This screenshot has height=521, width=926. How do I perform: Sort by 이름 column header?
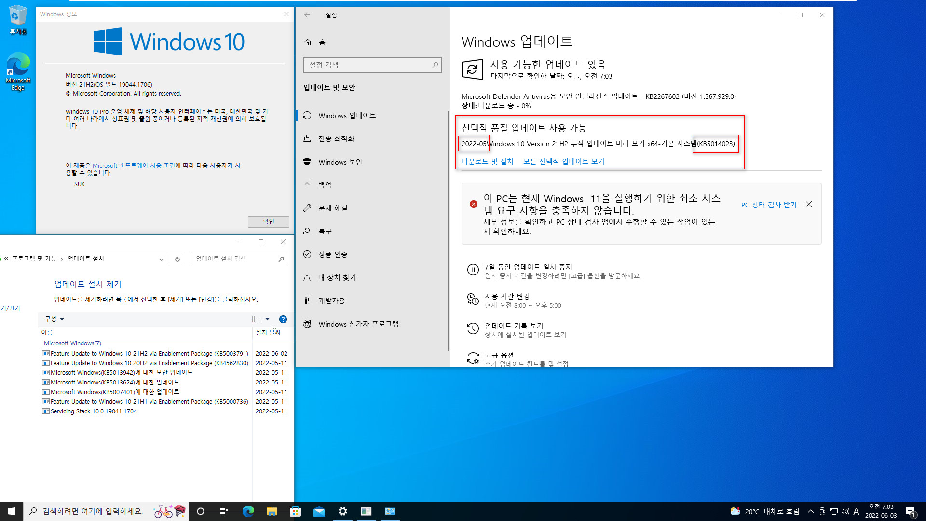145,332
